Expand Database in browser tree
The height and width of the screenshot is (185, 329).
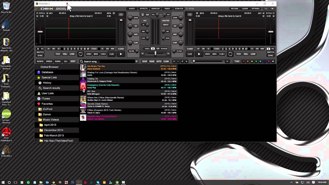[47, 72]
